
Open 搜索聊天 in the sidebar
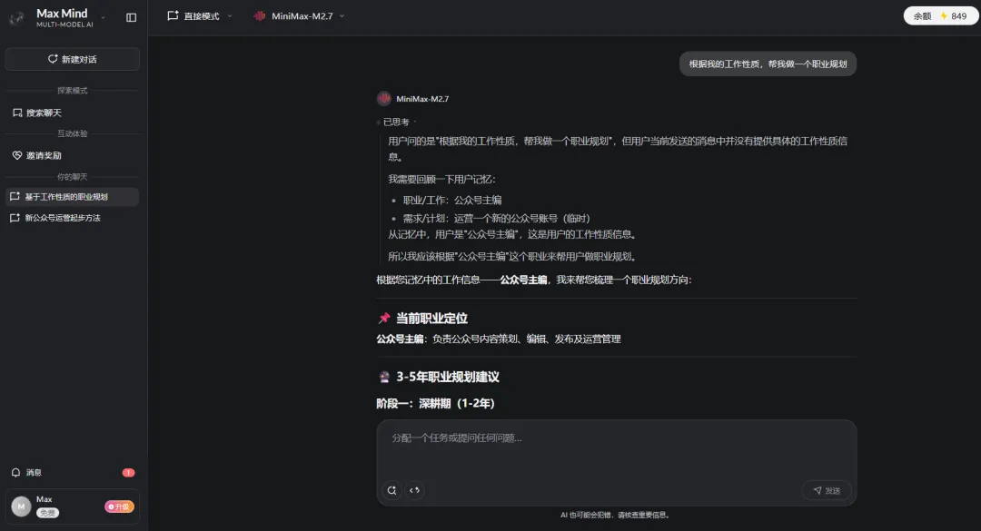coord(73,113)
